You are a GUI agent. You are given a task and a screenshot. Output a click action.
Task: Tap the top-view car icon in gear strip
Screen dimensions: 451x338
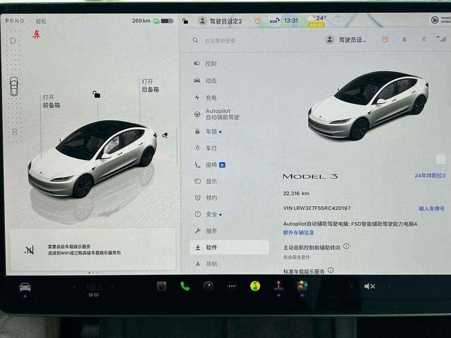point(14,86)
